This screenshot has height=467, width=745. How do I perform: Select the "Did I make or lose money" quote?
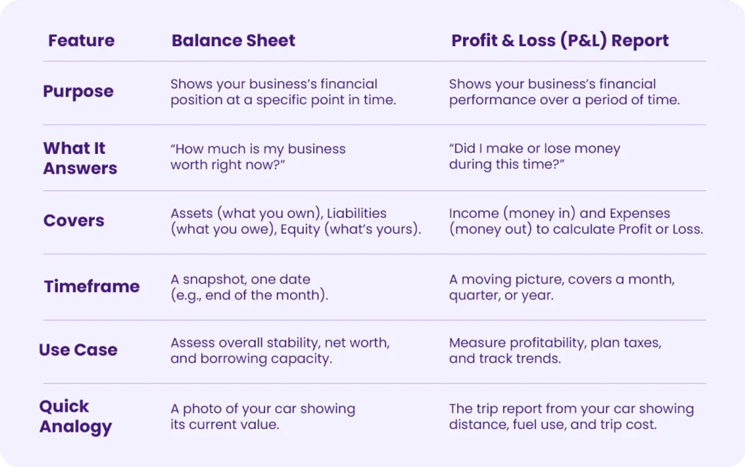(535, 157)
